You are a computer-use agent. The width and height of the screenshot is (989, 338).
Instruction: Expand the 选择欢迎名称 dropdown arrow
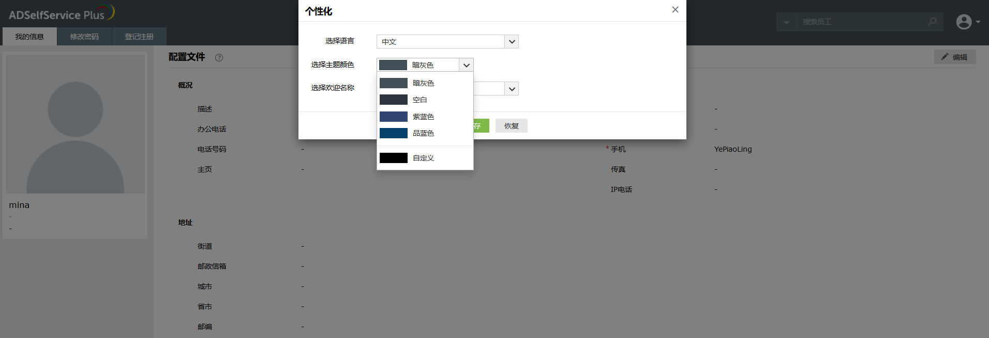[x=512, y=89]
